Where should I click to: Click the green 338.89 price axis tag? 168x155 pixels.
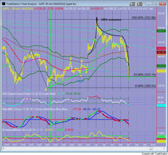[161, 66]
